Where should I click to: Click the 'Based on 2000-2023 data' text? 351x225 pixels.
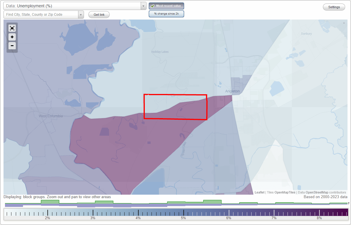[x=325, y=197]
